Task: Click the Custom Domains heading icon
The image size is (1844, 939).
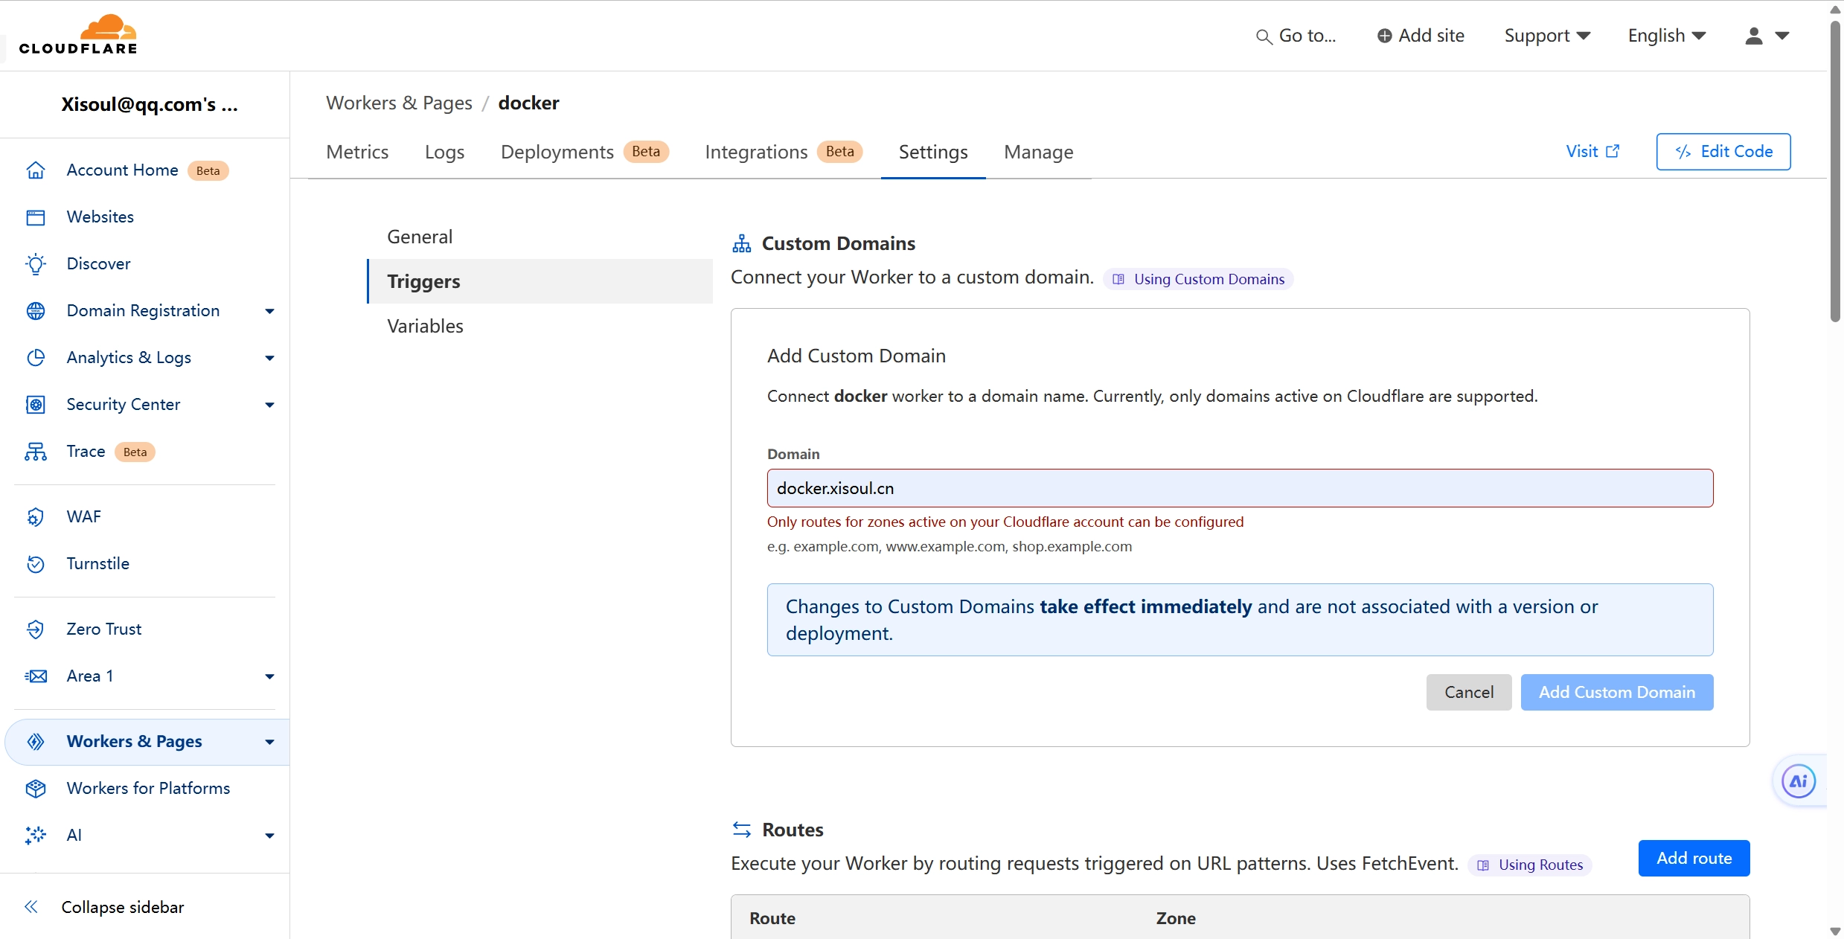Action: pos(742,243)
